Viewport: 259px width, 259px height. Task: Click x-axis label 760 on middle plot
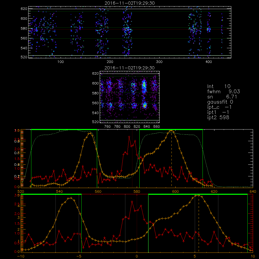coord(107,127)
